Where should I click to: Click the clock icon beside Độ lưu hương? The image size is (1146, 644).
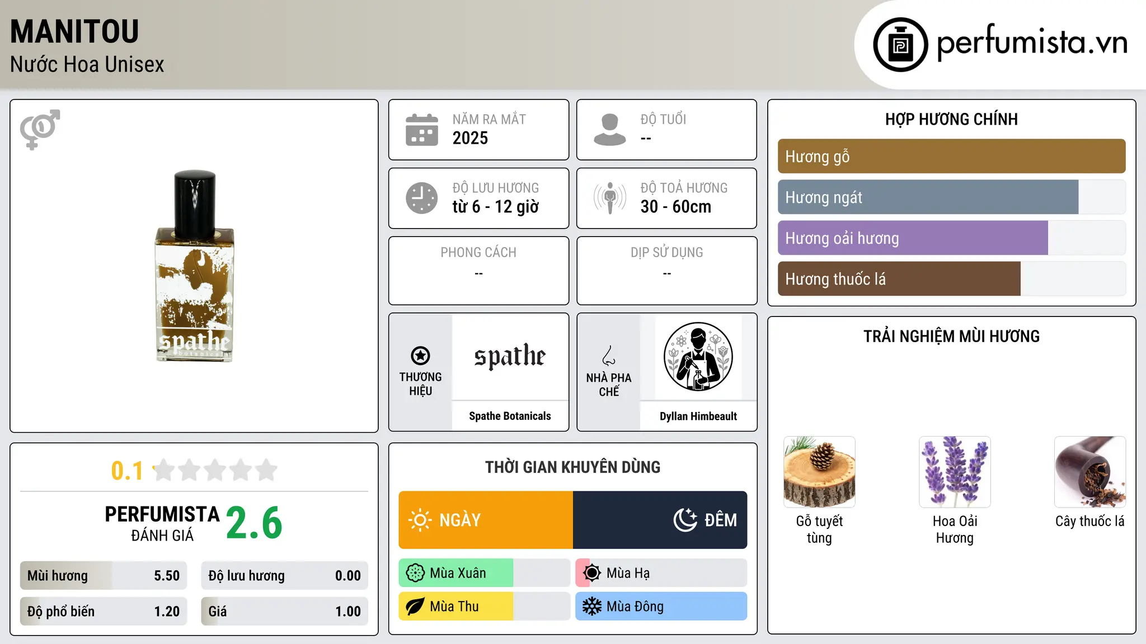(422, 198)
